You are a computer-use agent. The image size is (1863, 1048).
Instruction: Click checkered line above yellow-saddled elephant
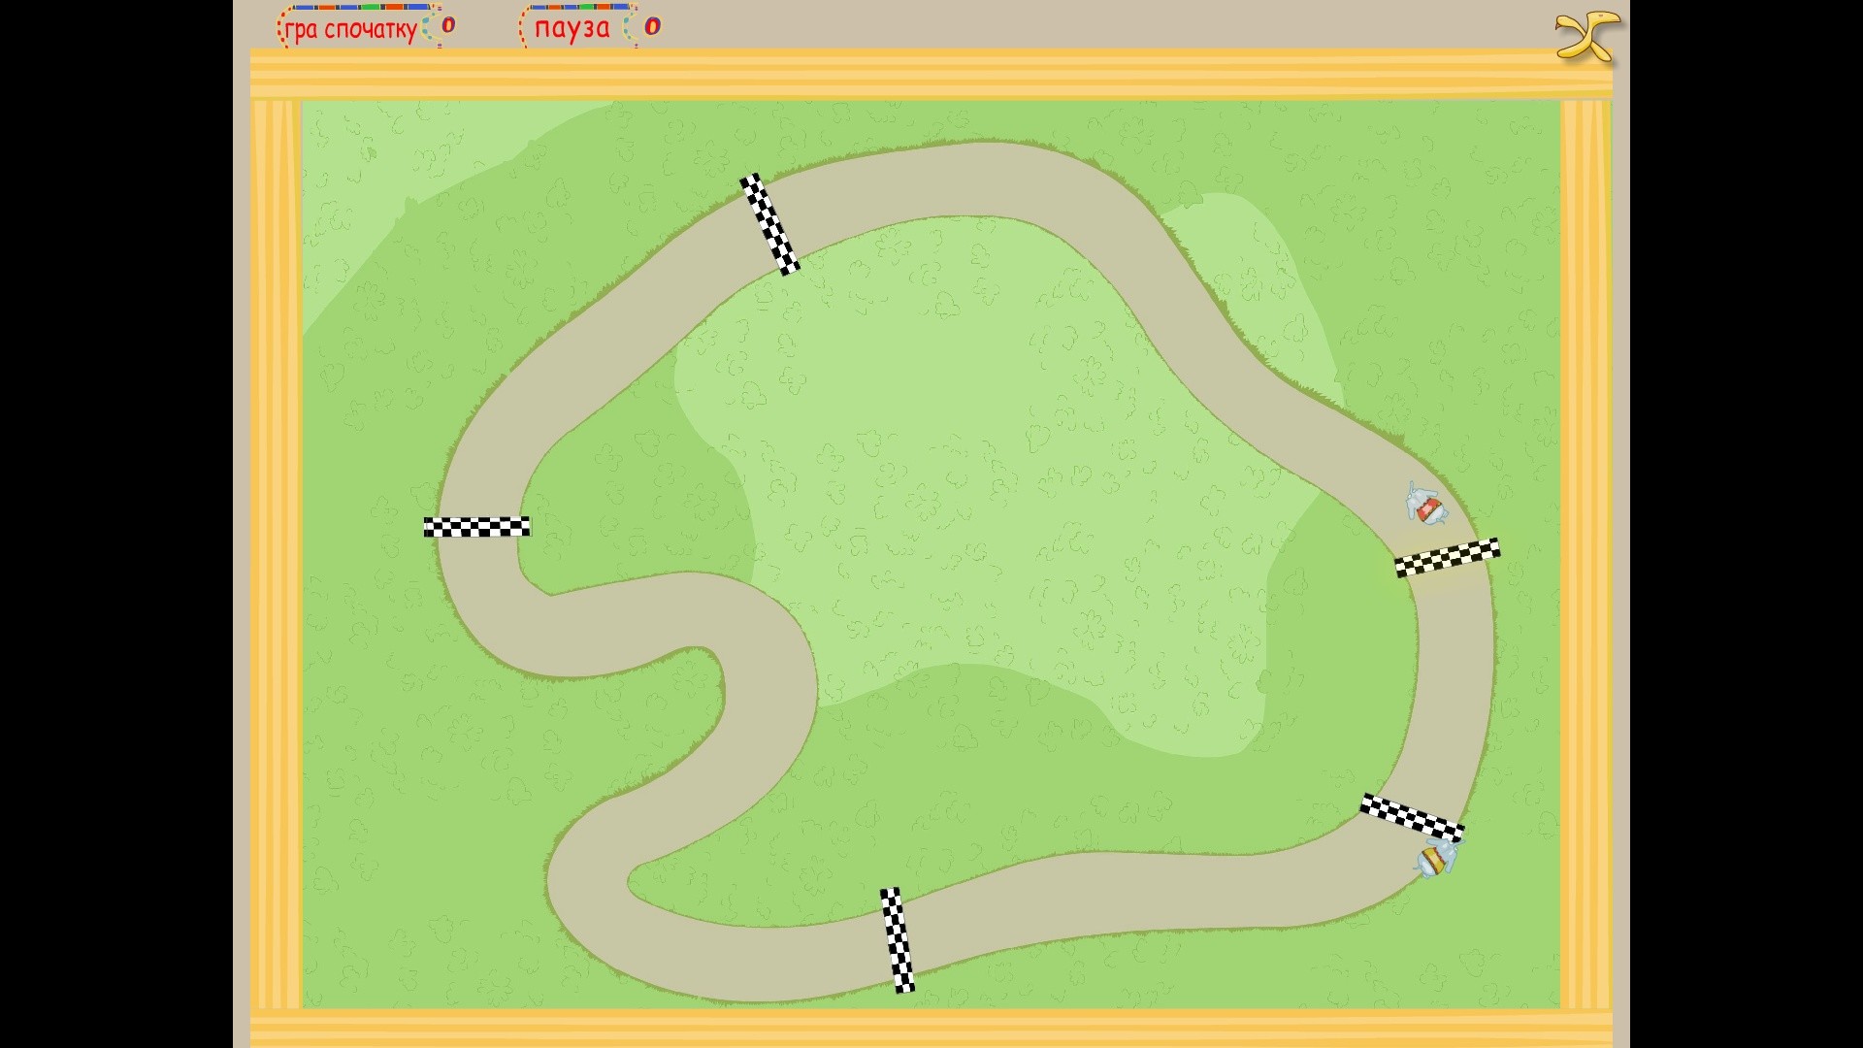pos(1411,817)
